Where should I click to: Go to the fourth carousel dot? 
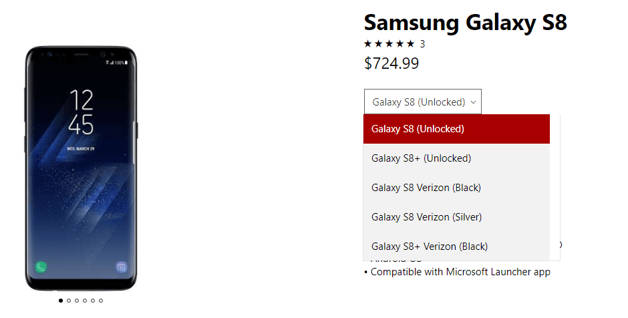coord(85,301)
